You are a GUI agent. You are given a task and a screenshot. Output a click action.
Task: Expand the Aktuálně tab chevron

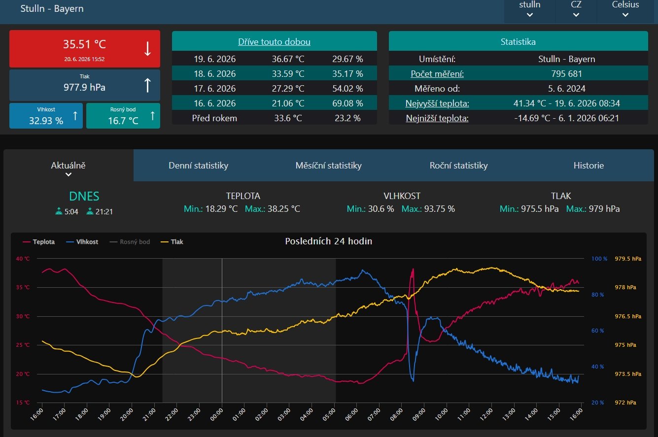[x=69, y=174]
